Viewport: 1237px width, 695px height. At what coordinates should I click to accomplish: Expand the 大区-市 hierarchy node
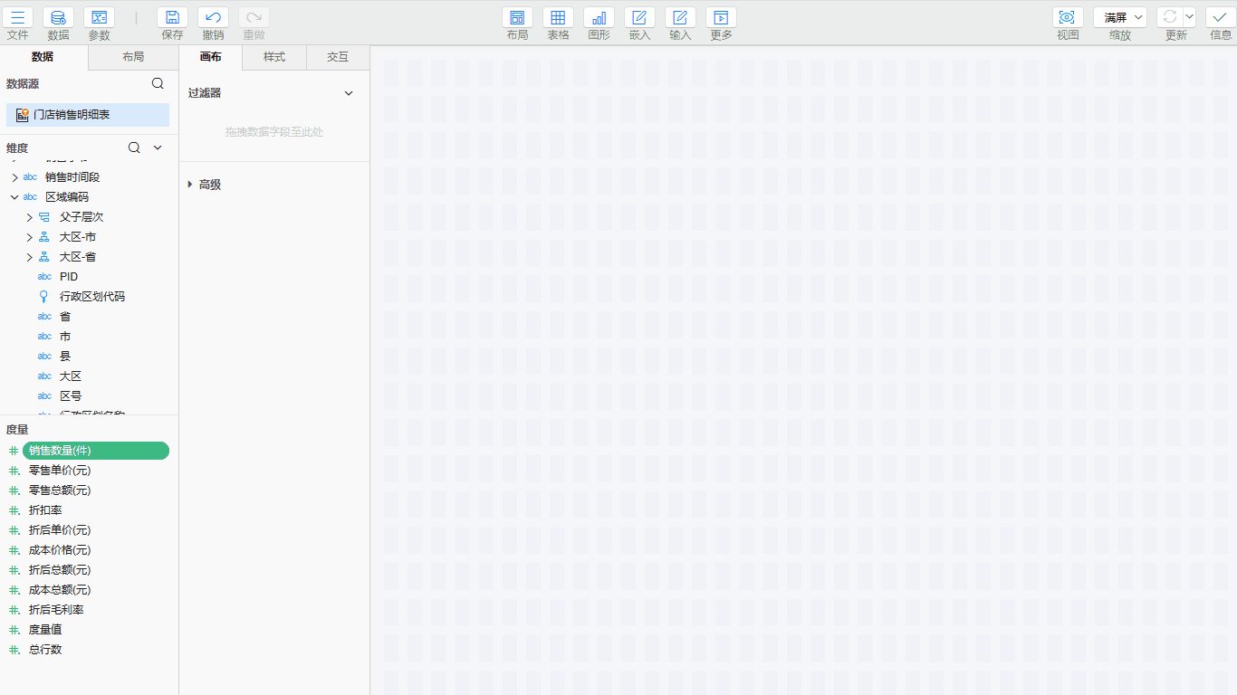pyautogui.click(x=29, y=237)
